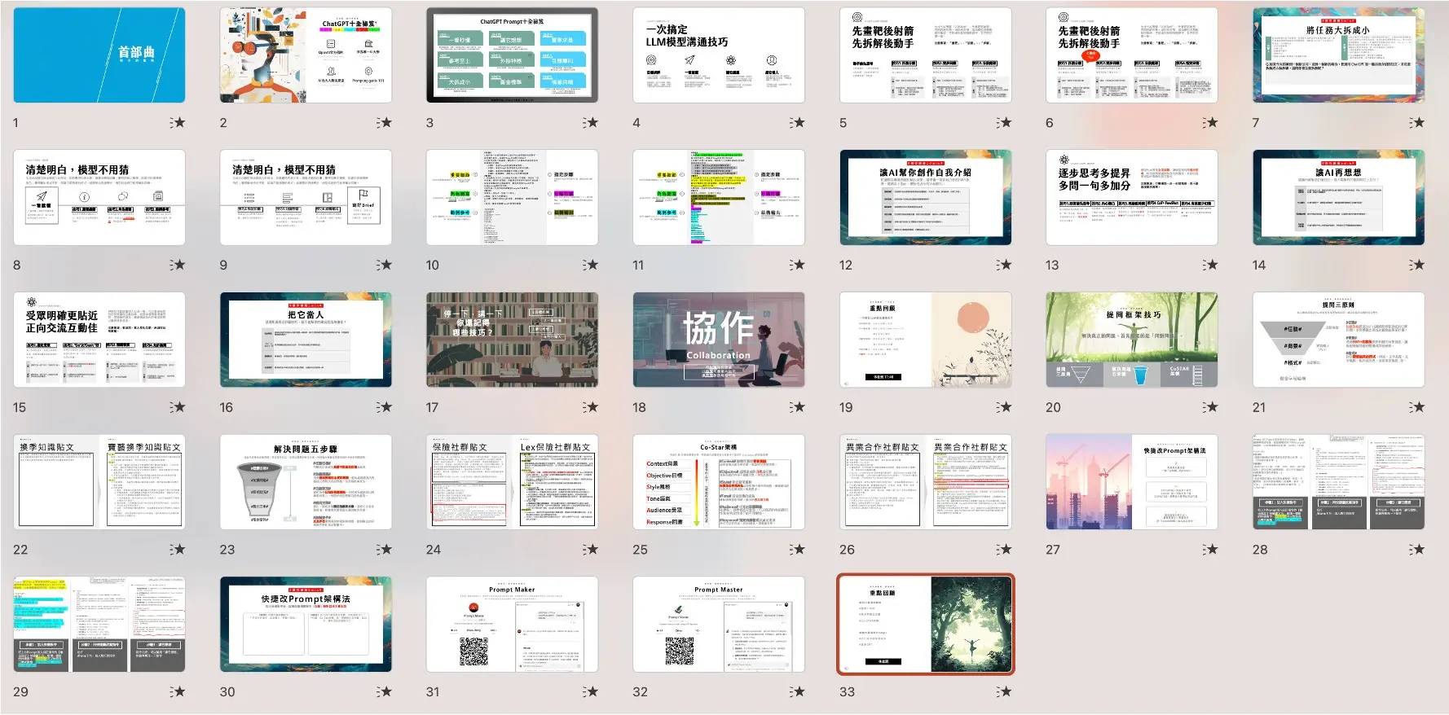Screen dimensions: 1449x715
Task: Select the 提問框架技巧 forest slide
Action: click(1132, 340)
